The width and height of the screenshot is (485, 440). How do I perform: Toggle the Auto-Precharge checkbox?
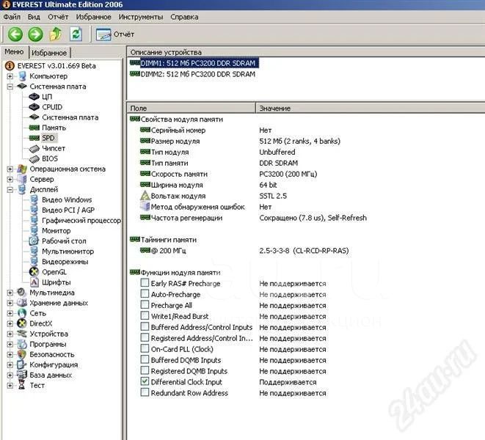pos(145,294)
